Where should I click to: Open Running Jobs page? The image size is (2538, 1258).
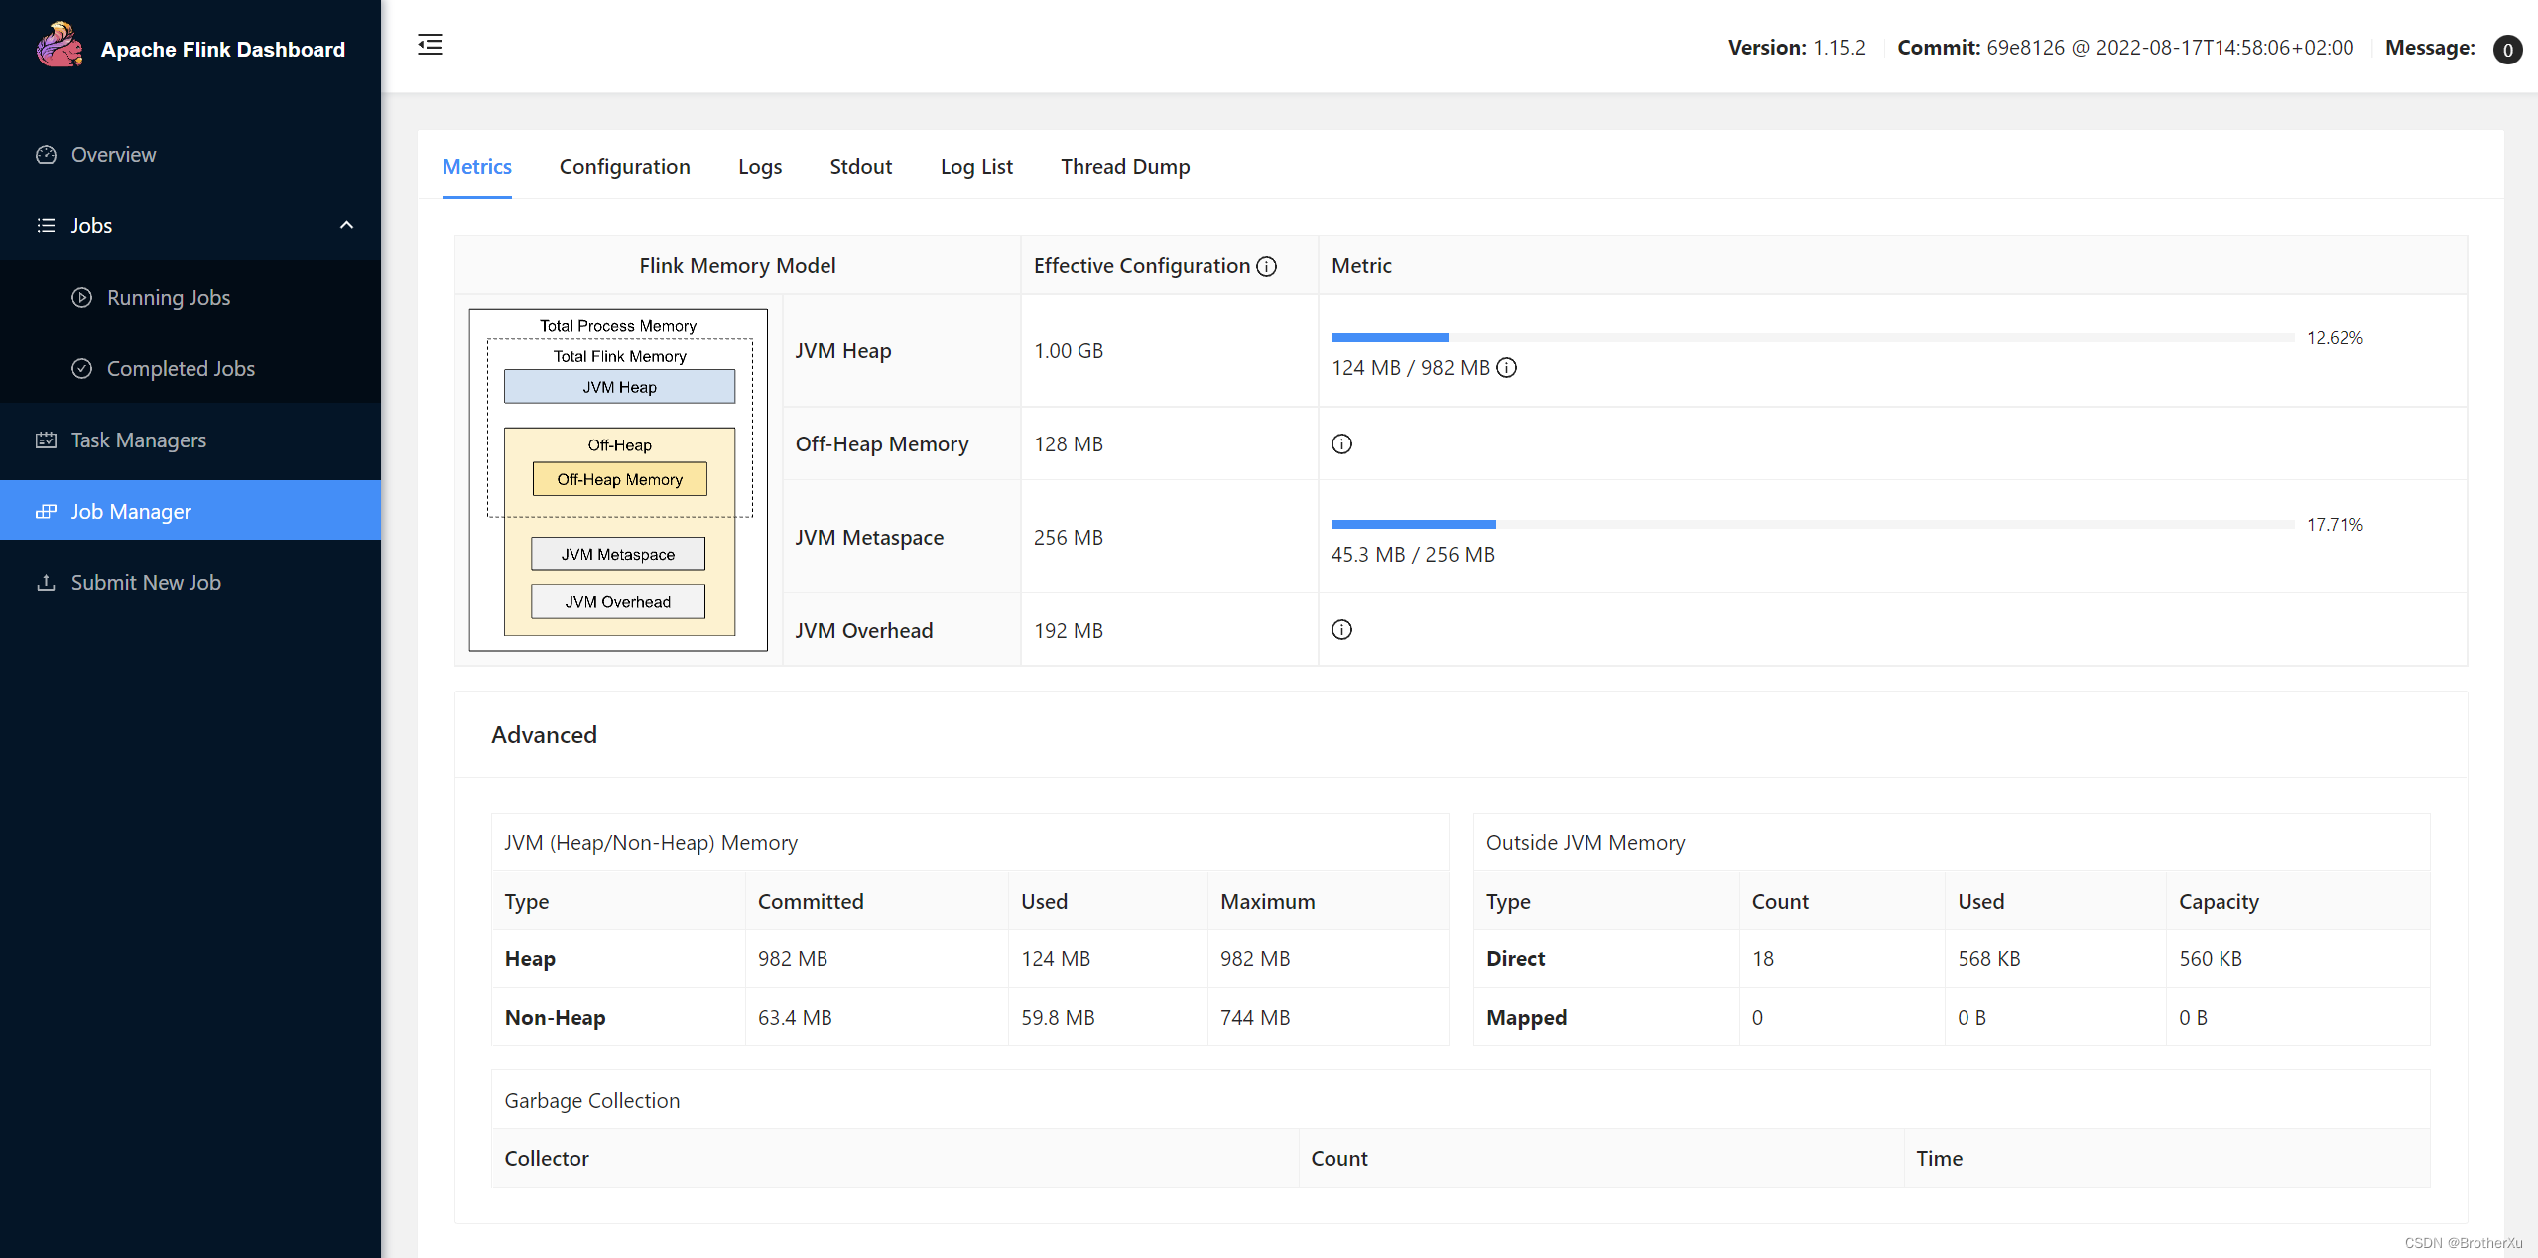[x=168, y=298]
